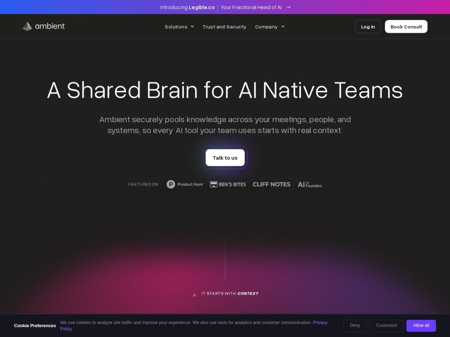
Task: Expand the Solutions dropdown chevron
Action: (x=192, y=27)
